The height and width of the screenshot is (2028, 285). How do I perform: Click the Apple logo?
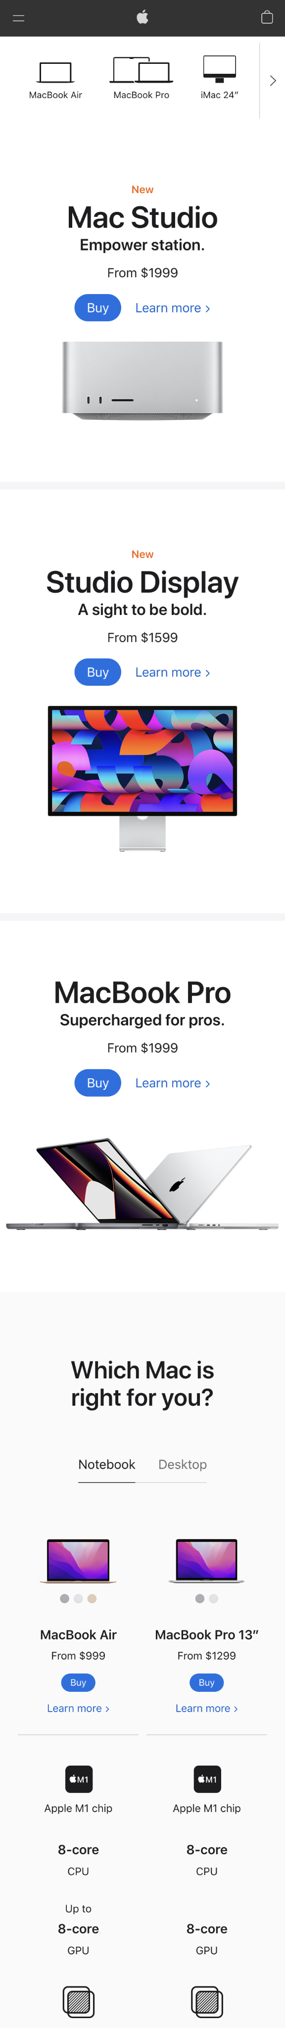pyautogui.click(x=142, y=17)
